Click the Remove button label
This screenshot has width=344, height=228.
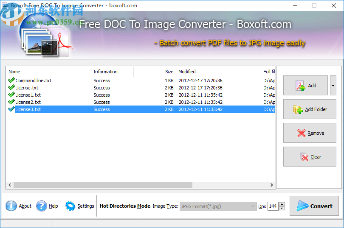[x=316, y=133]
